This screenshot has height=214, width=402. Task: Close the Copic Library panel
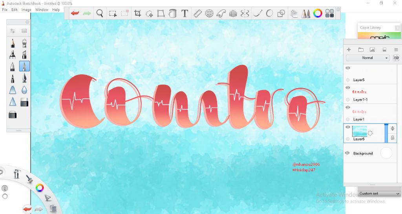tap(397, 28)
